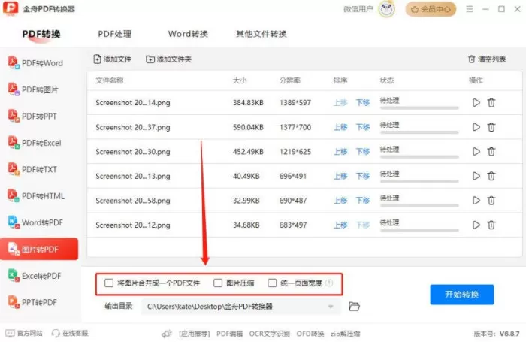The height and width of the screenshot is (342, 526).
Task: Toggle the 图片压缩 checkbox
Action: point(218,283)
